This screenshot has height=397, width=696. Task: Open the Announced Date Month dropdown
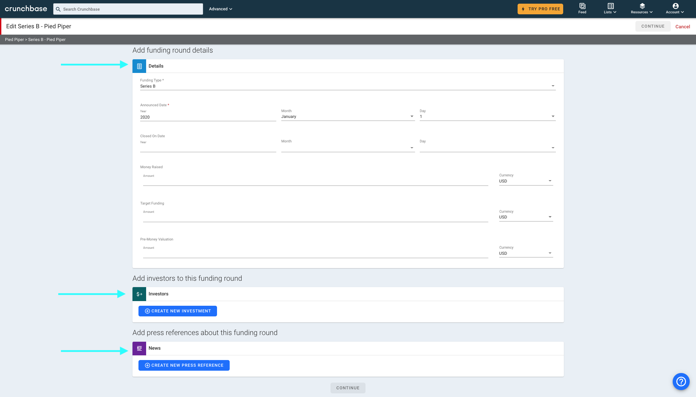point(348,117)
